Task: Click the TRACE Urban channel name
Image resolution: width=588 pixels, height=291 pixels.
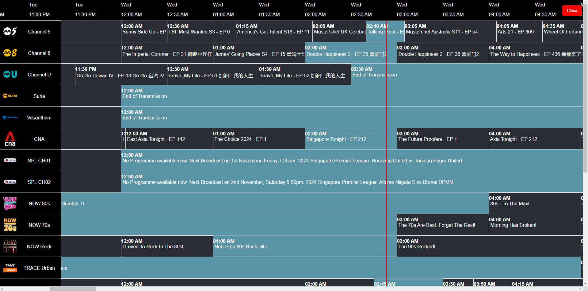Action: 39,268
